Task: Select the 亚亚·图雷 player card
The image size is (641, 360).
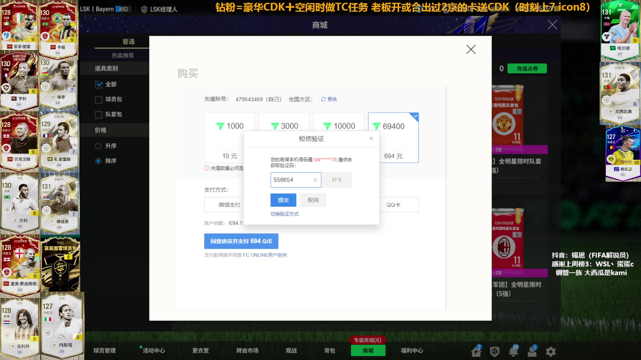Action: click(x=19, y=25)
